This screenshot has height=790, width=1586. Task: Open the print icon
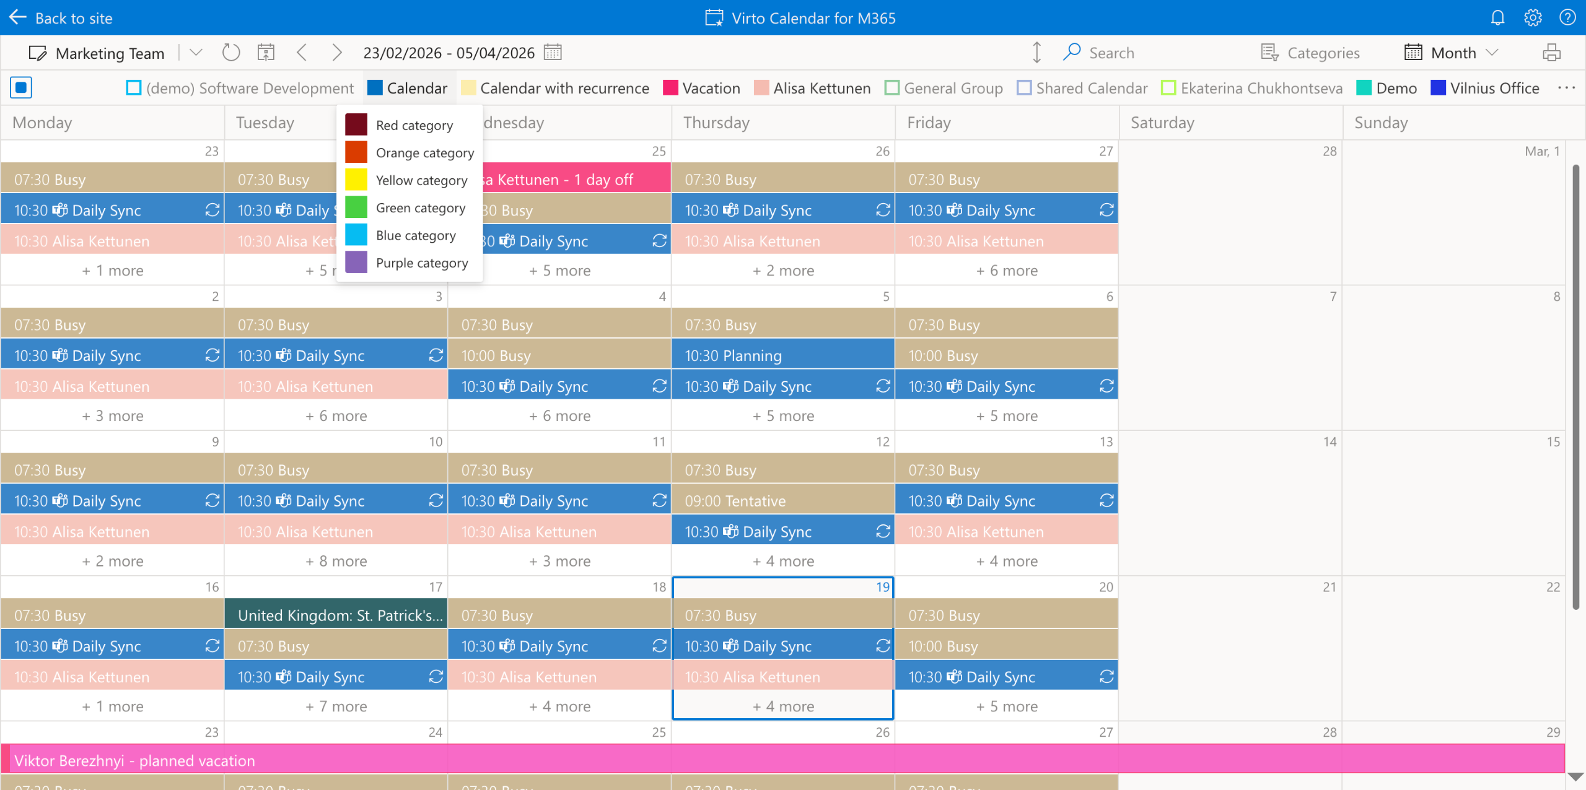pyautogui.click(x=1551, y=53)
